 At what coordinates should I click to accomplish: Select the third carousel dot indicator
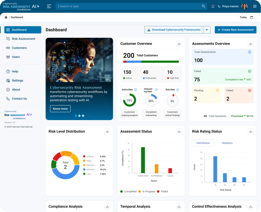(x=83, y=116)
